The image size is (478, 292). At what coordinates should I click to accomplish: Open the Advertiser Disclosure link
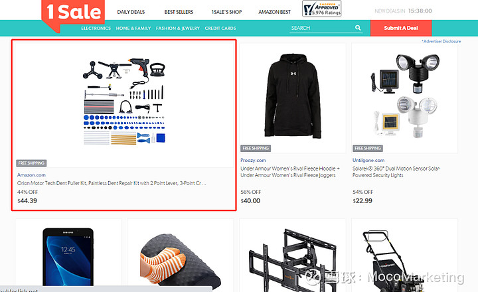pyautogui.click(x=441, y=41)
